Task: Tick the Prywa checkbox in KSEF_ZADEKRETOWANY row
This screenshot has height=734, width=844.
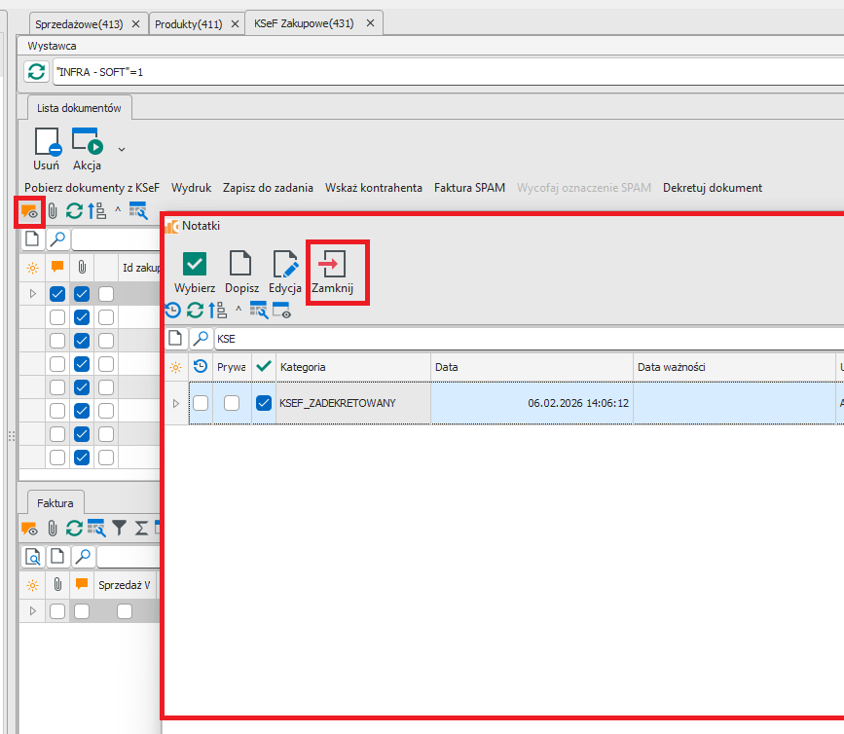Action: click(232, 403)
